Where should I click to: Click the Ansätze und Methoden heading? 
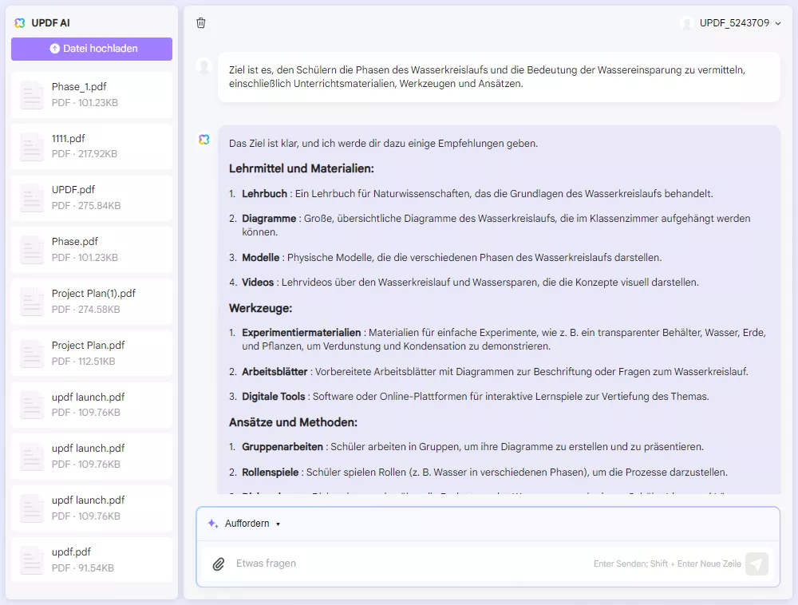293,422
